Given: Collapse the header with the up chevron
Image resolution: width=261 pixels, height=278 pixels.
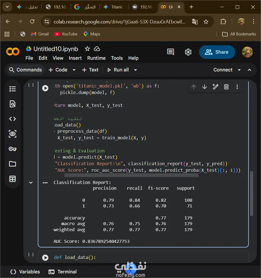Looking at the screenshot, I should [x=249, y=70].
